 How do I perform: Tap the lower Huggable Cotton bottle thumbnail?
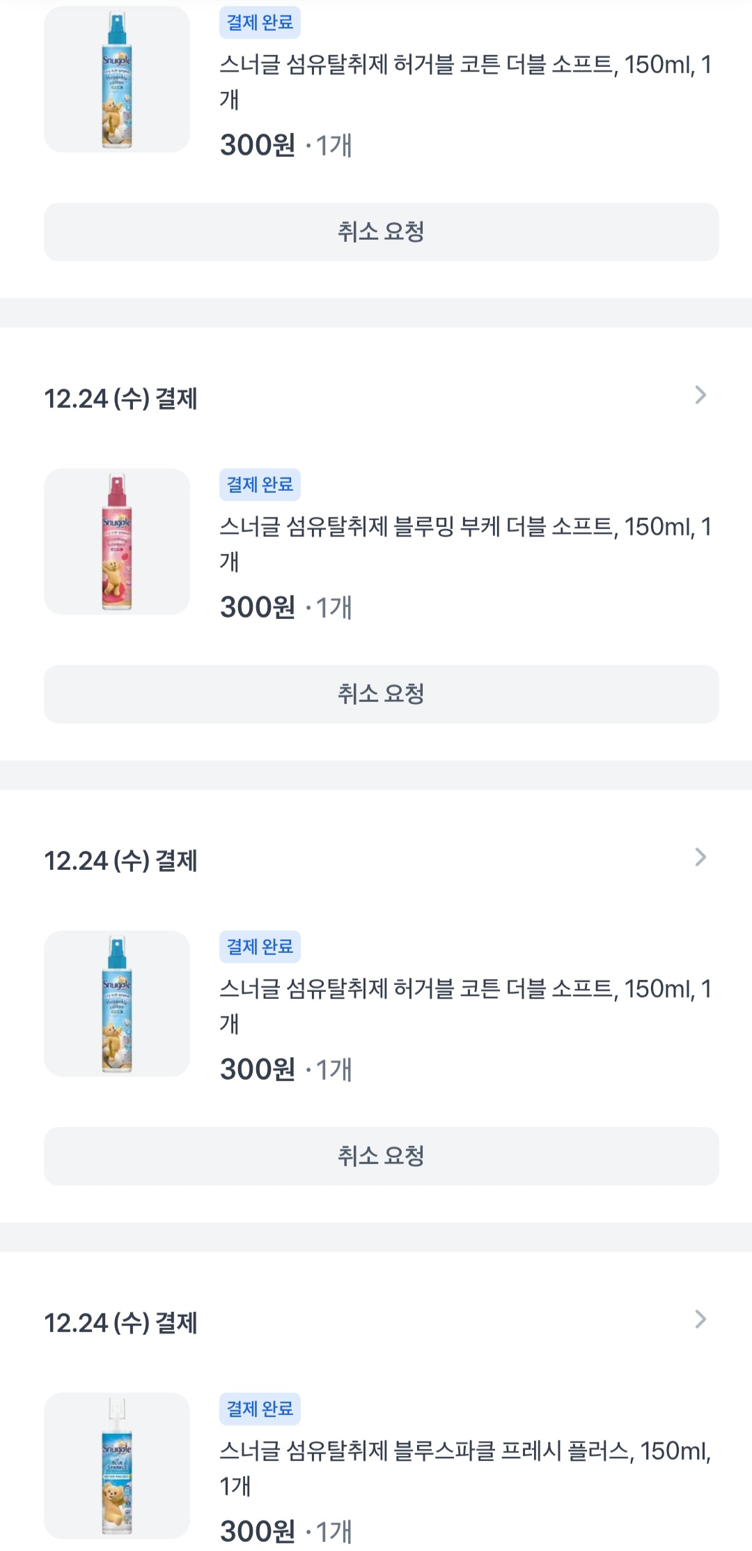click(x=117, y=1004)
